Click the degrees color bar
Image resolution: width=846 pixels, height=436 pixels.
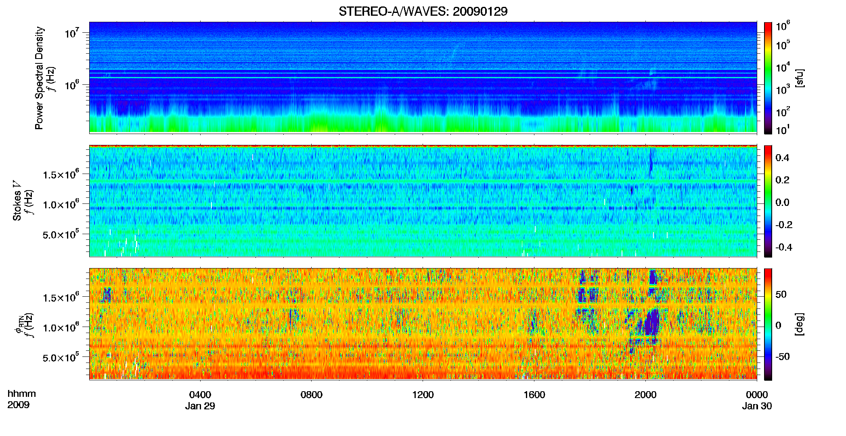(768, 324)
